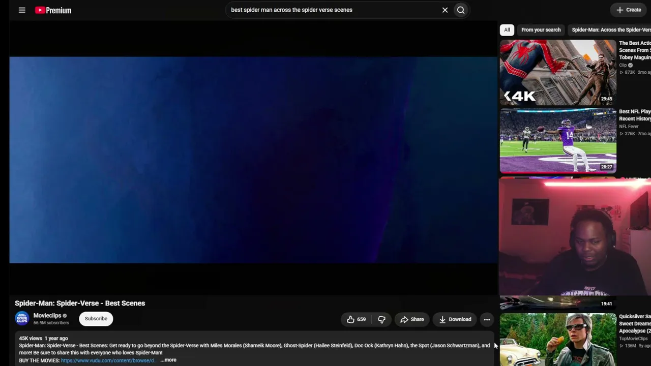Open the TopMovieClips channel name

(x=633, y=339)
